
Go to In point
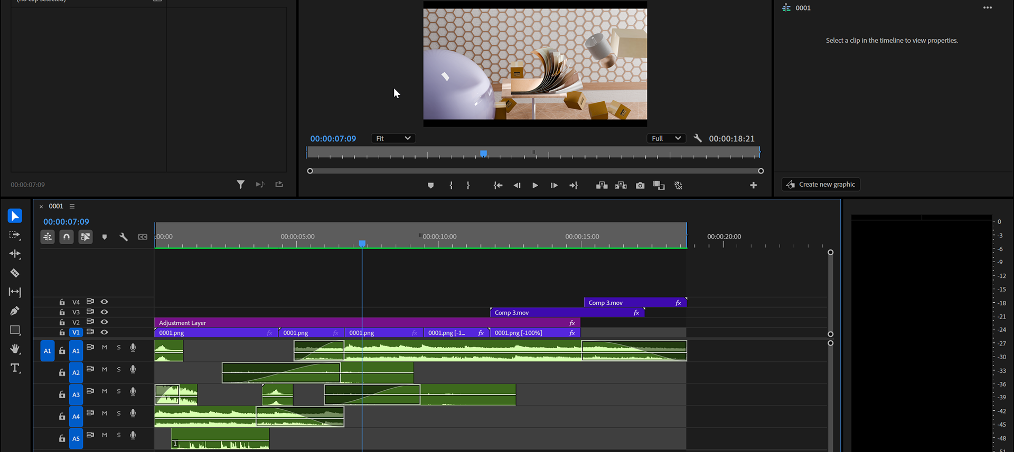tap(498, 185)
